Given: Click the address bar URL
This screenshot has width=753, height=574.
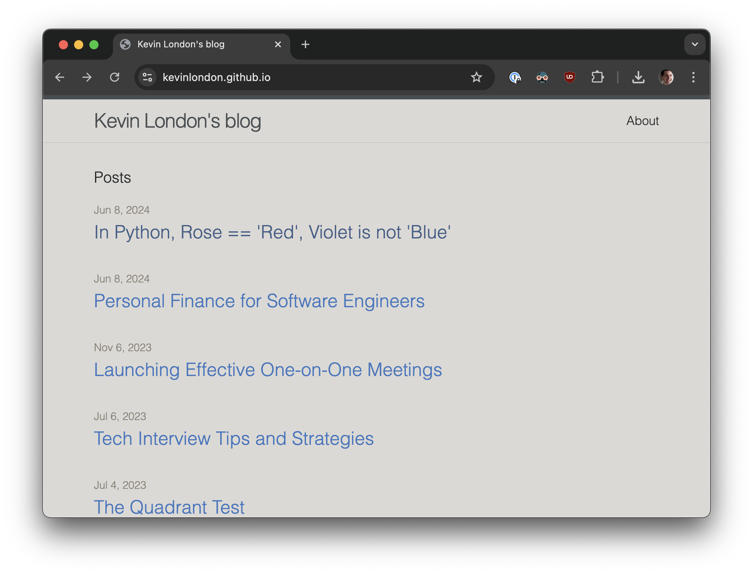Looking at the screenshot, I should coord(217,77).
